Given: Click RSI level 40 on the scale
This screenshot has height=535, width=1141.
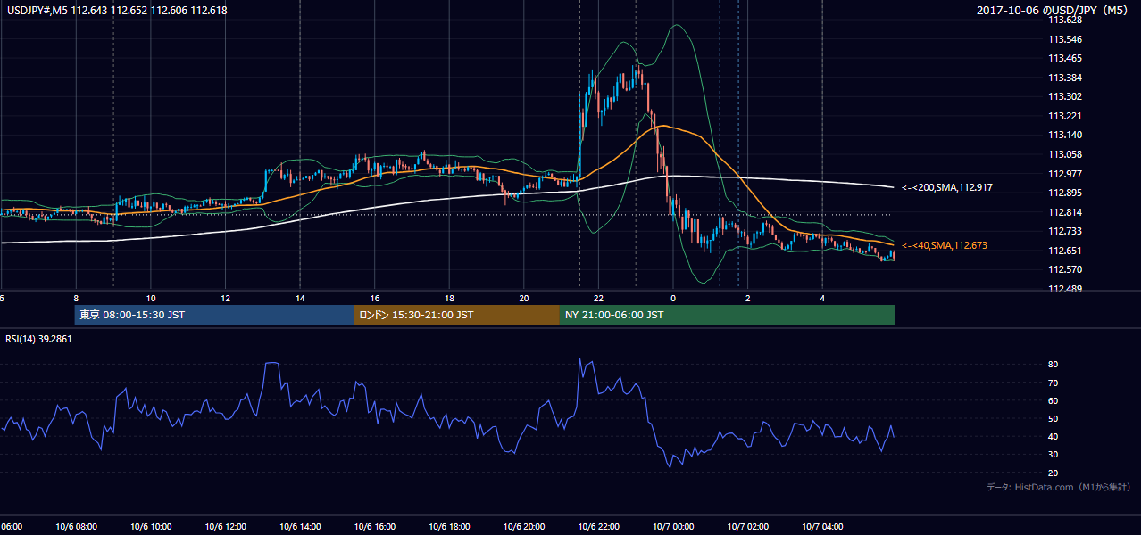Looking at the screenshot, I should pyautogui.click(x=1054, y=436).
